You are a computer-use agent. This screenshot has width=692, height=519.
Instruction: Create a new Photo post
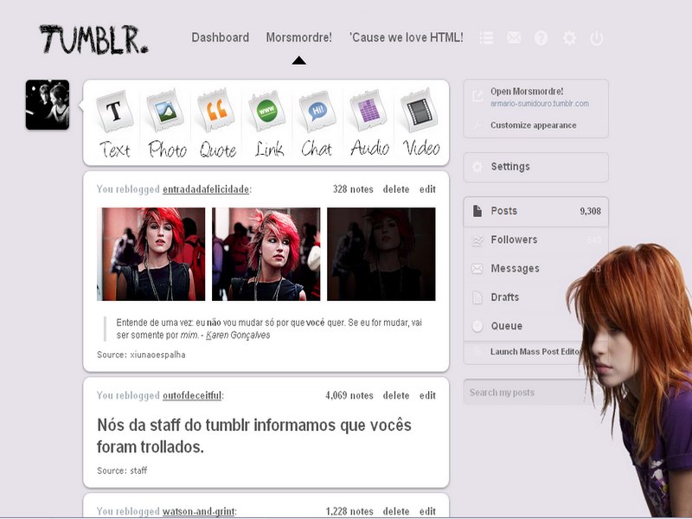click(166, 124)
